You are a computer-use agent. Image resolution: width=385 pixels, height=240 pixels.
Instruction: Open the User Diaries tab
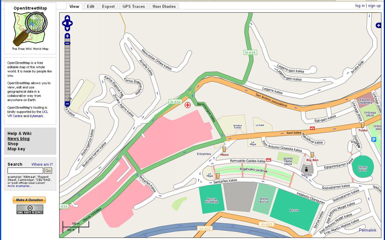(x=164, y=6)
